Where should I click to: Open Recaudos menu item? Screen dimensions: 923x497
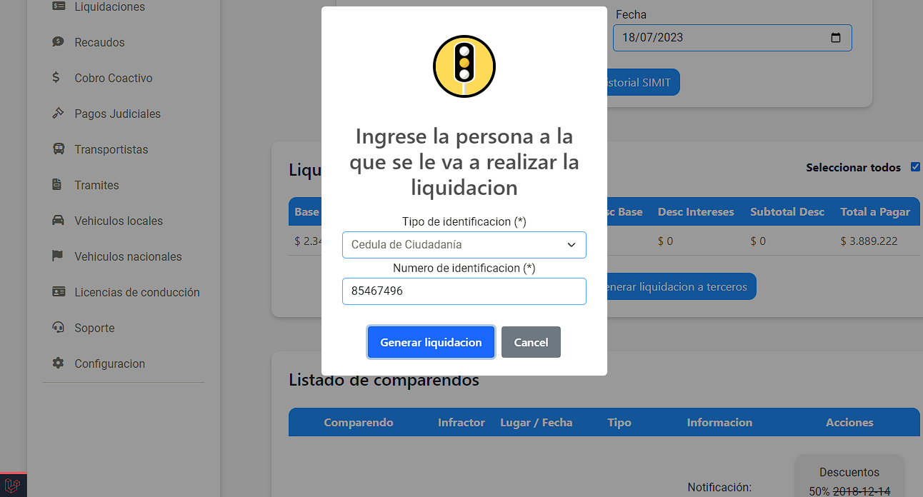click(99, 42)
